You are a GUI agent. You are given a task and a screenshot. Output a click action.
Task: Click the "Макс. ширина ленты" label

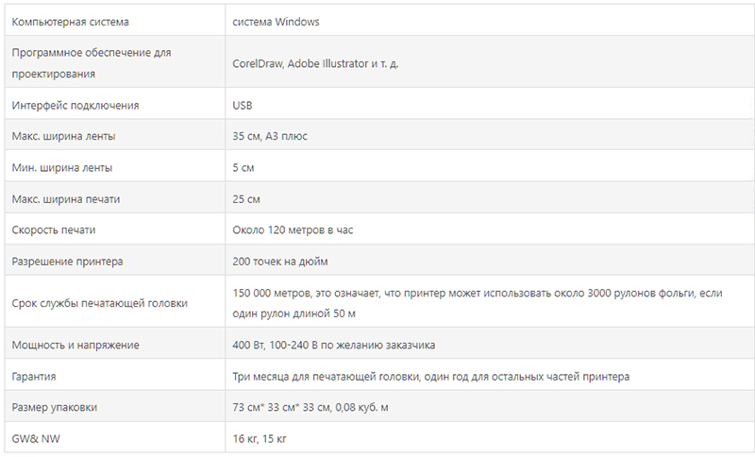(64, 136)
